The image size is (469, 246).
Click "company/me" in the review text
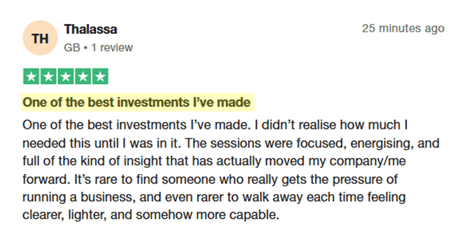pyautogui.click(x=368, y=161)
